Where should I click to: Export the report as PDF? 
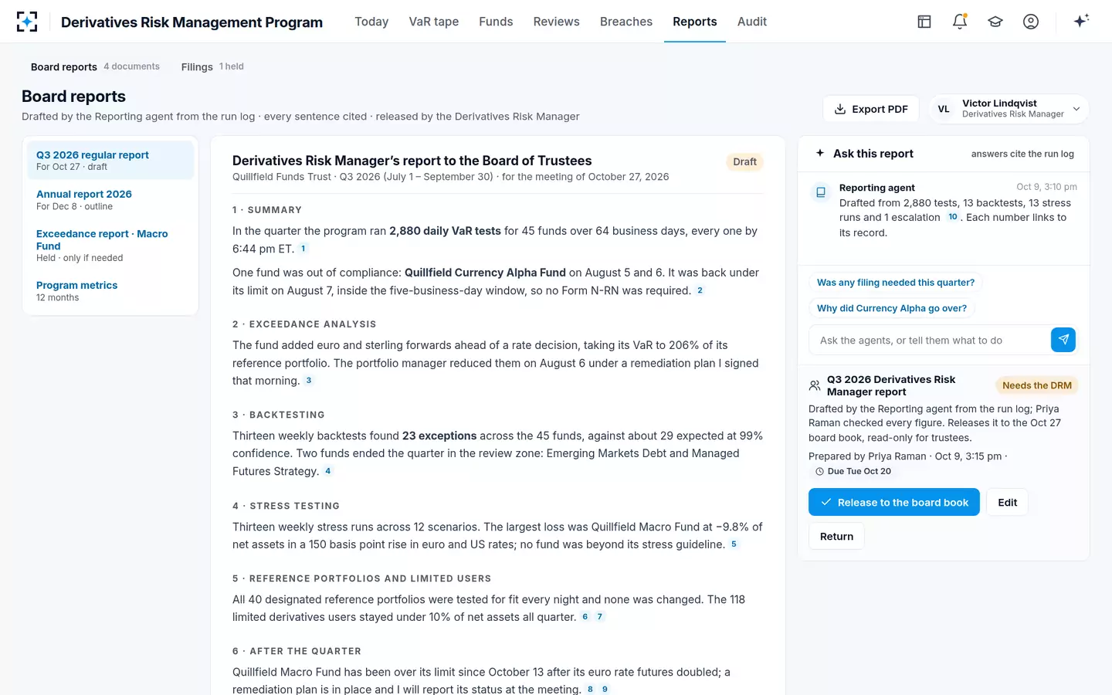[x=871, y=109]
